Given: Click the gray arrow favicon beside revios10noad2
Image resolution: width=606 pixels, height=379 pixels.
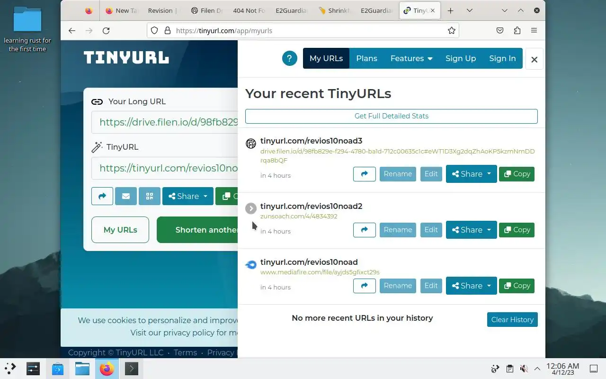Looking at the screenshot, I should pyautogui.click(x=251, y=208).
